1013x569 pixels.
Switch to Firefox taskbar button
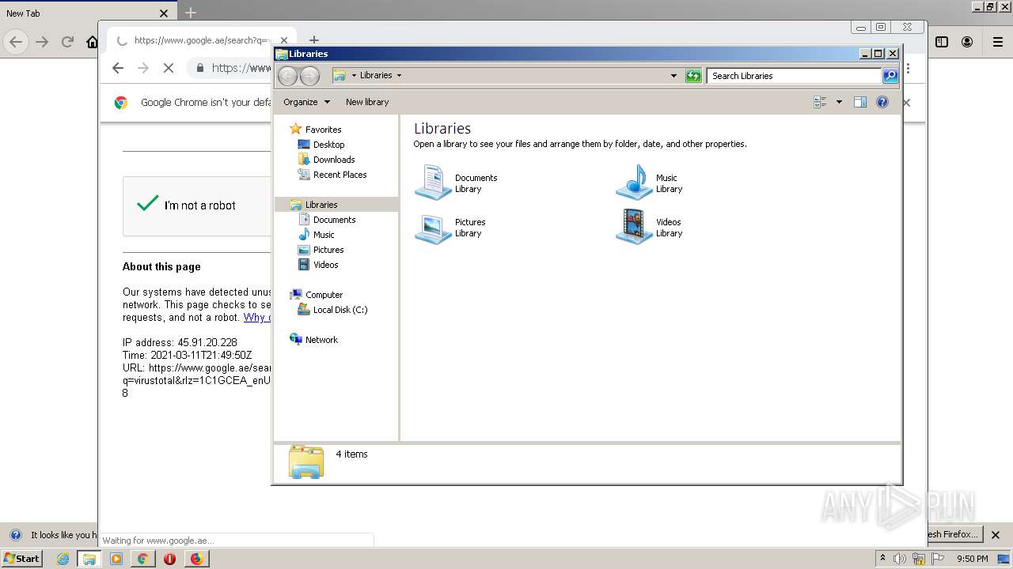(x=196, y=559)
